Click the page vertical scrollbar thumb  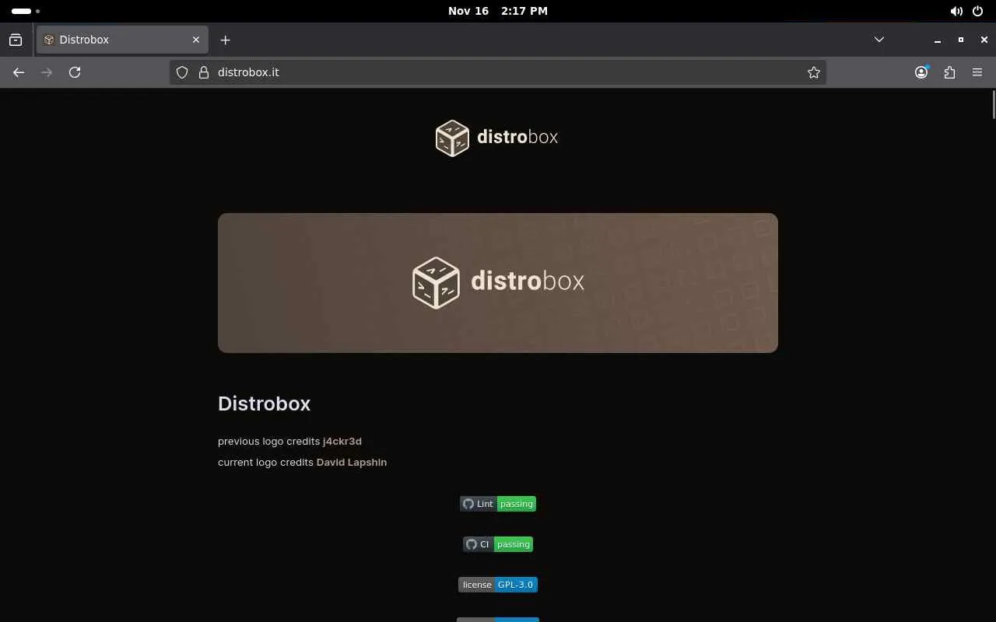(993, 105)
